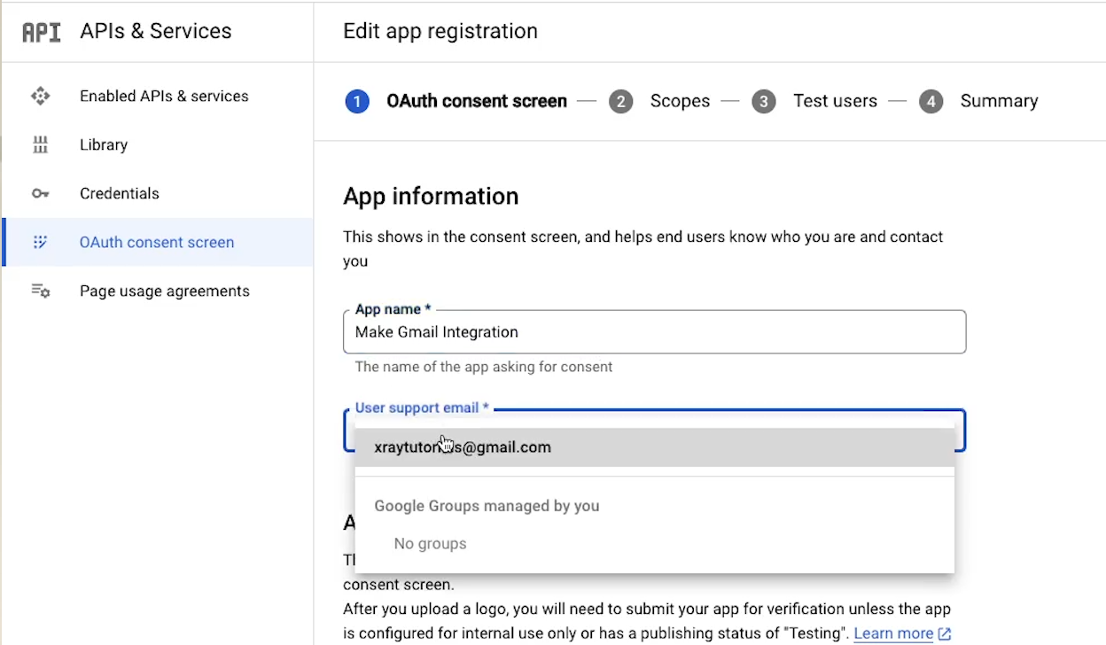Click the Library sidebar icon
Screen dimensions: 1106x645
point(41,145)
